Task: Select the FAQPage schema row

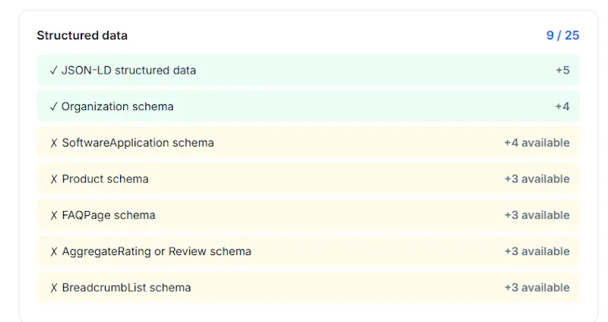Action: [309, 215]
